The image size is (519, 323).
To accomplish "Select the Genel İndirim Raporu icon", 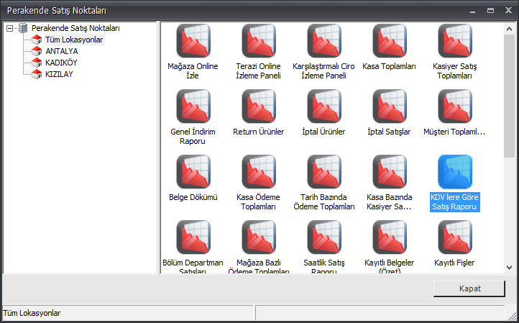I will tap(193, 106).
